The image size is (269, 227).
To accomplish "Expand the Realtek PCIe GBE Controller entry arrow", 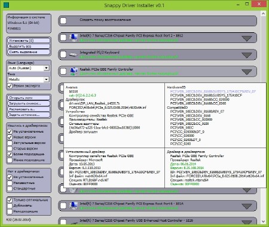I will pyautogui.click(x=247, y=72).
